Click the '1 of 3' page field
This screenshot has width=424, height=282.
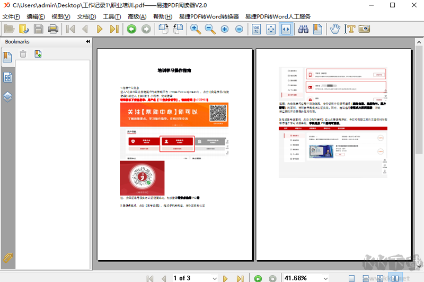192,278
